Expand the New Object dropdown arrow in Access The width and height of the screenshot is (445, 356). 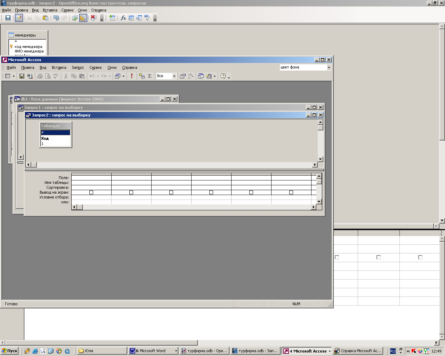[215, 76]
